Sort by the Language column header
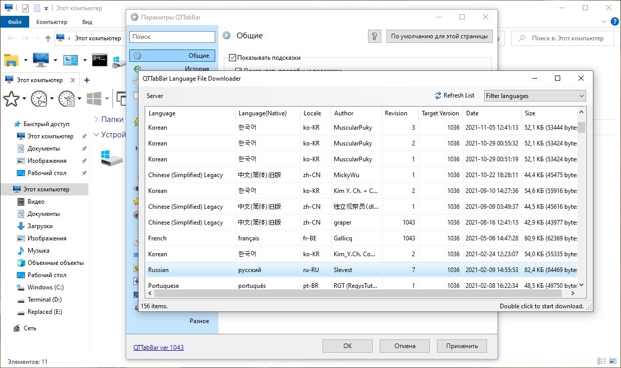Image resolution: width=621 pixels, height=368 pixels. point(190,113)
